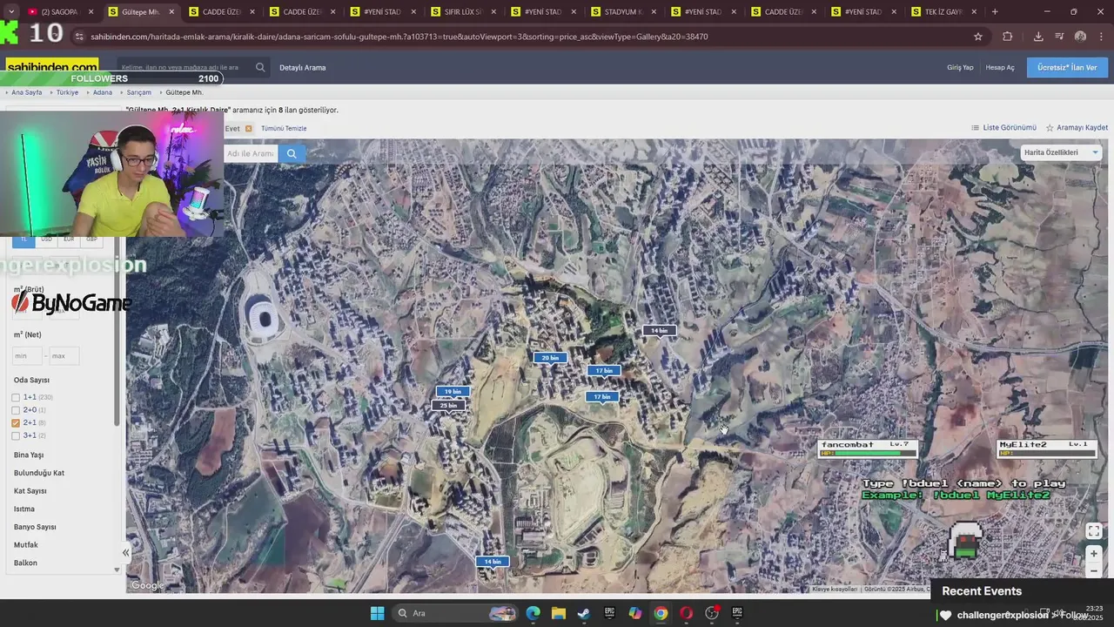
Task: Open the media controls icon in Chrome toolbar
Action: (1059, 37)
